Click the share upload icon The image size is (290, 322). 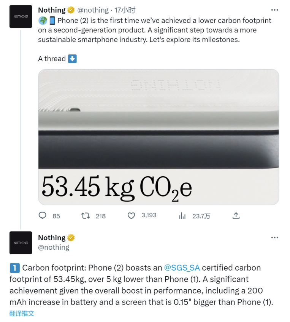pos(236,216)
